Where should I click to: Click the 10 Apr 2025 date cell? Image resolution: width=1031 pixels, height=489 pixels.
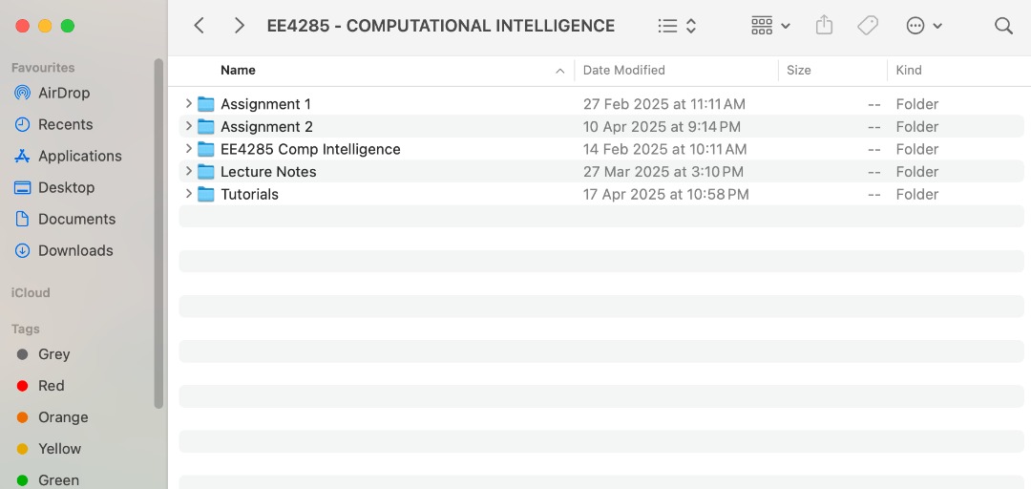[662, 126]
